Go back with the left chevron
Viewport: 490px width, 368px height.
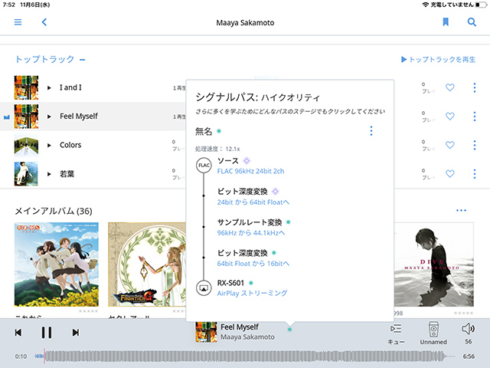click(x=44, y=22)
